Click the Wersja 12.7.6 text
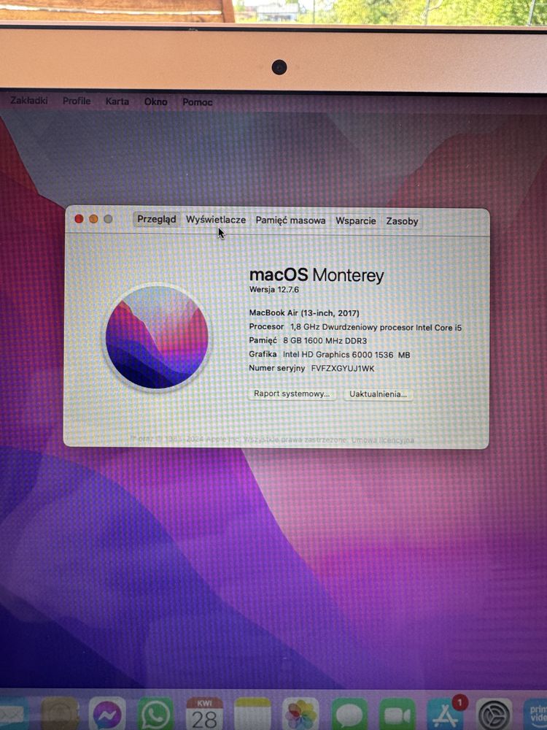 pos(274,290)
